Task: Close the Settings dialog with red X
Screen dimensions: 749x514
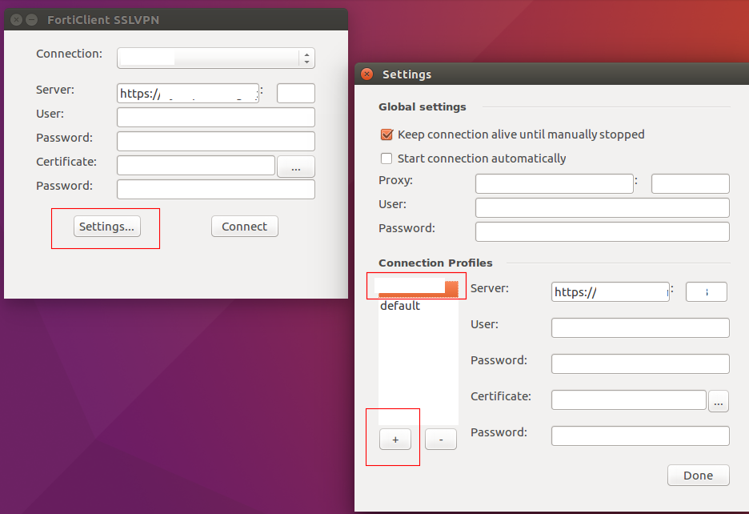Action: 366,74
